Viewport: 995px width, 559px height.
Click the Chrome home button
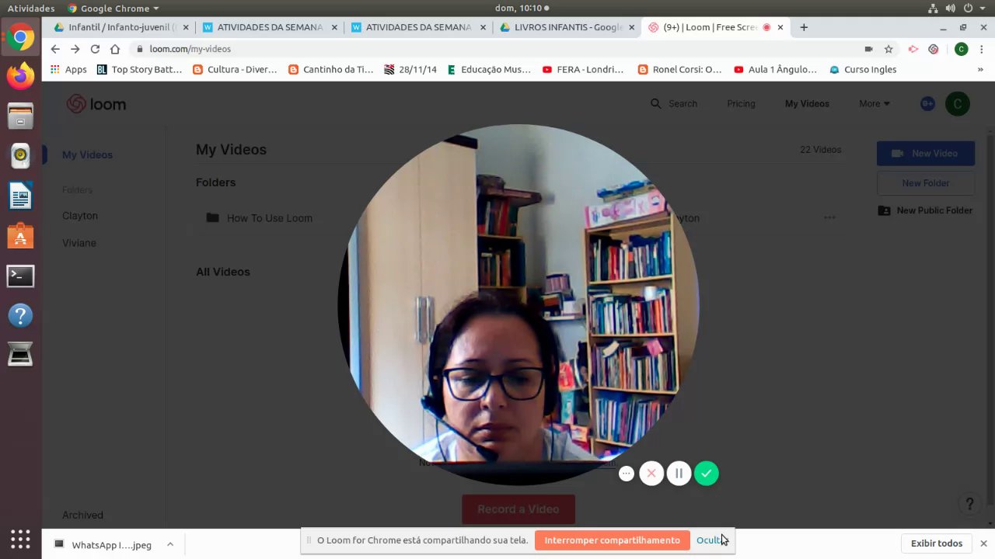click(115, 49)
